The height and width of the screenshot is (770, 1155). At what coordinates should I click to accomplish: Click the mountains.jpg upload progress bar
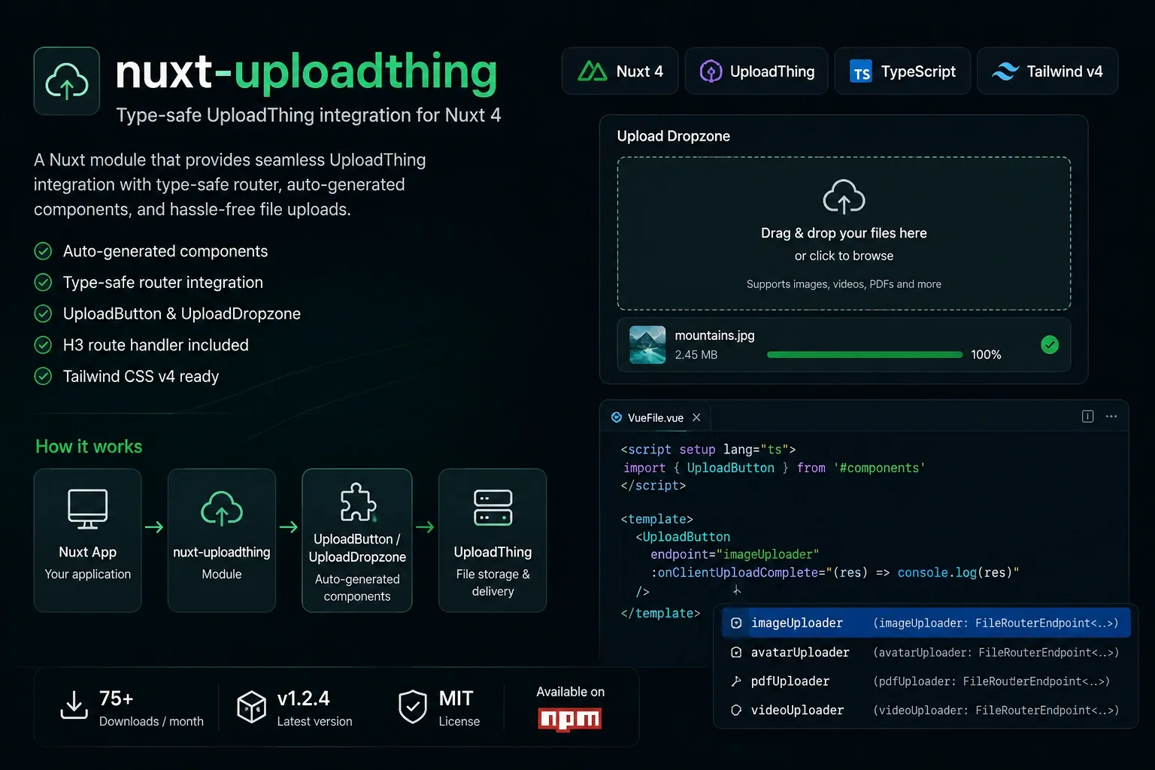(x=865, y=354)
